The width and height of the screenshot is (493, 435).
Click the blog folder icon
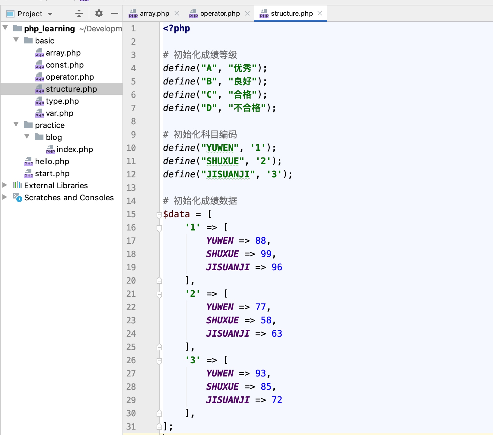pos(39,137)
